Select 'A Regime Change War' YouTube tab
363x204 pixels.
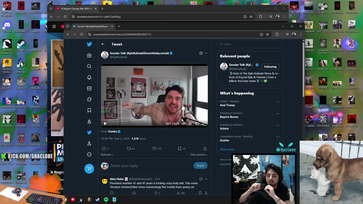[x=76, y=8]
